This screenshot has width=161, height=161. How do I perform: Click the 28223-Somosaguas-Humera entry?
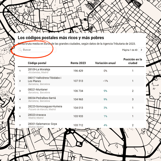tap(45, 107)
